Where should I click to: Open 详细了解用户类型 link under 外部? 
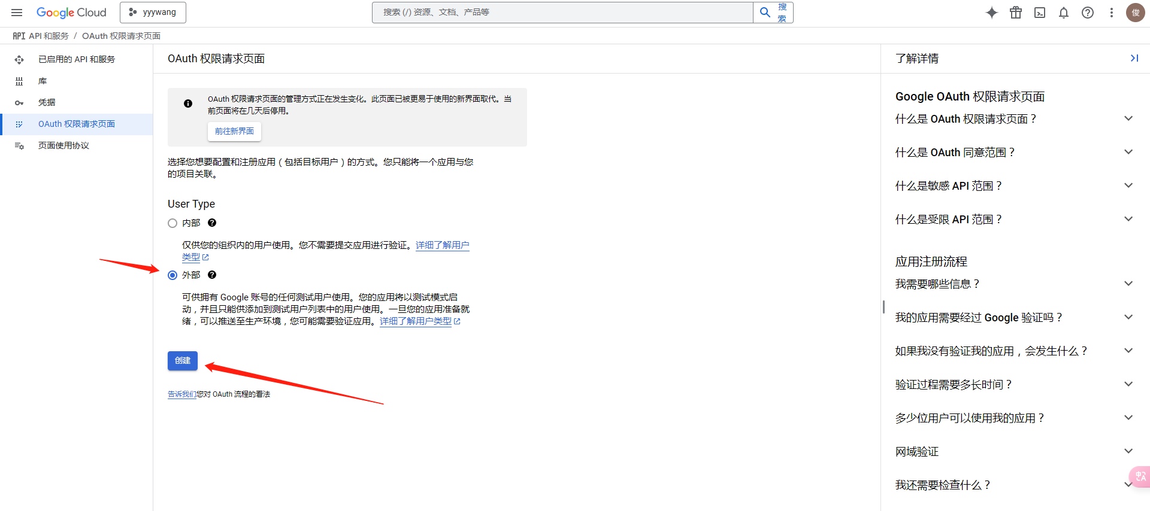[420, 321]
